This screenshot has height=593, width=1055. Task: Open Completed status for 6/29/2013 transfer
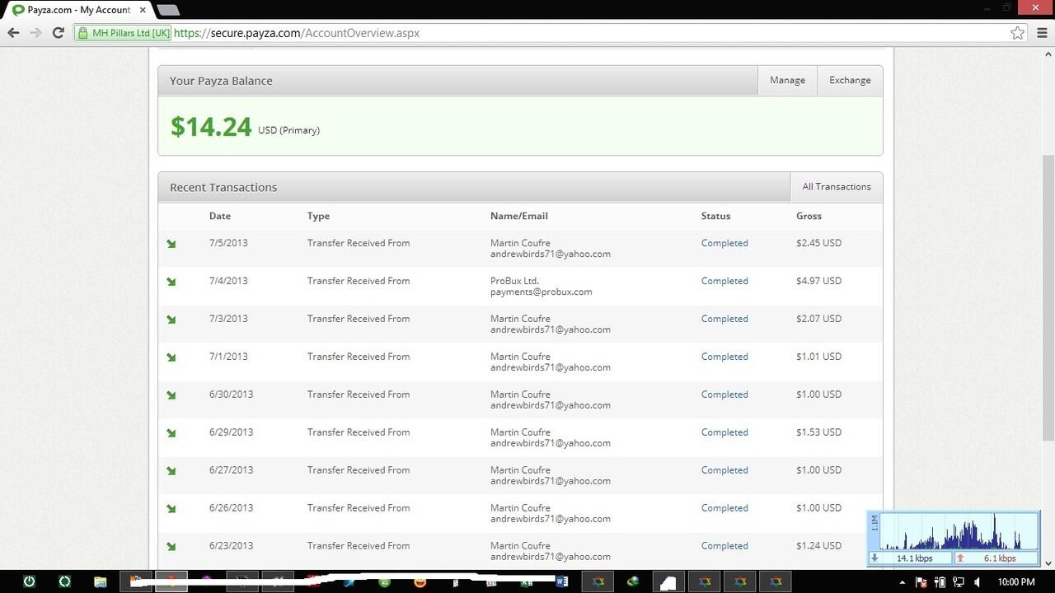pos(724,432)
